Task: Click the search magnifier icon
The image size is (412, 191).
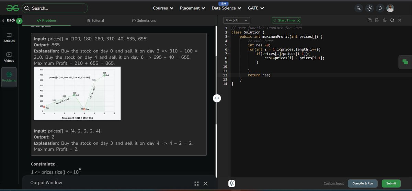Action: pyautogui.click(x=27, y=8)
